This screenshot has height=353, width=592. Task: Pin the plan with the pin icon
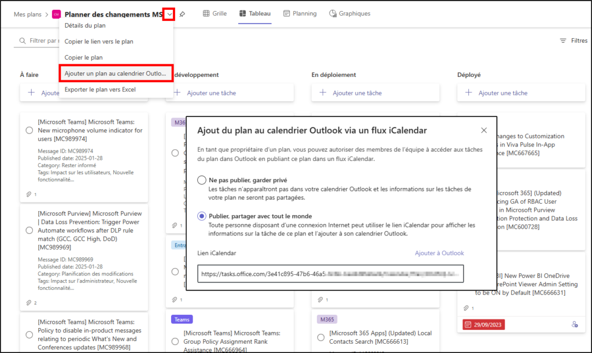coord(182,14)
